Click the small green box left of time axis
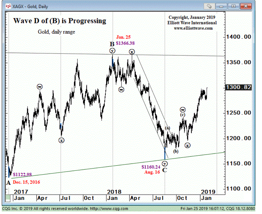Viewport: 262px width, 214px height. click(8, 198)
